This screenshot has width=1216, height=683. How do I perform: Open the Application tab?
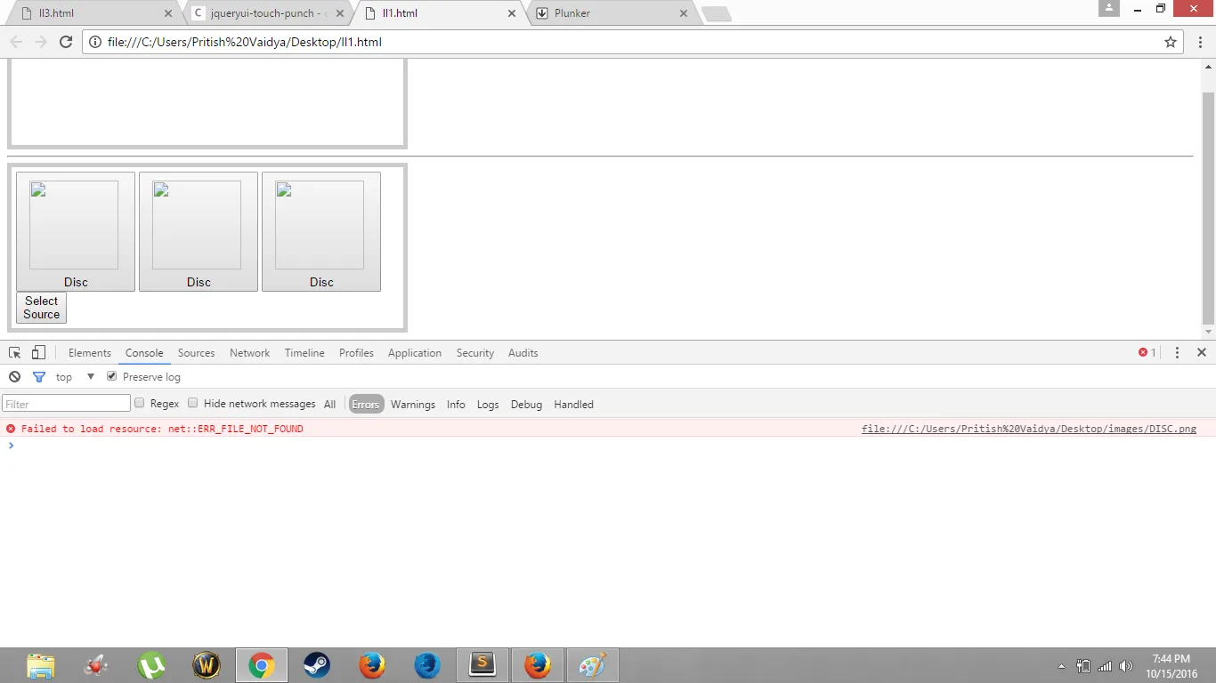tap(415, 353)
